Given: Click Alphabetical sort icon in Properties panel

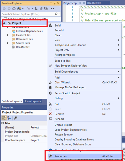Looking at the screenshot, I should point(9,118).
